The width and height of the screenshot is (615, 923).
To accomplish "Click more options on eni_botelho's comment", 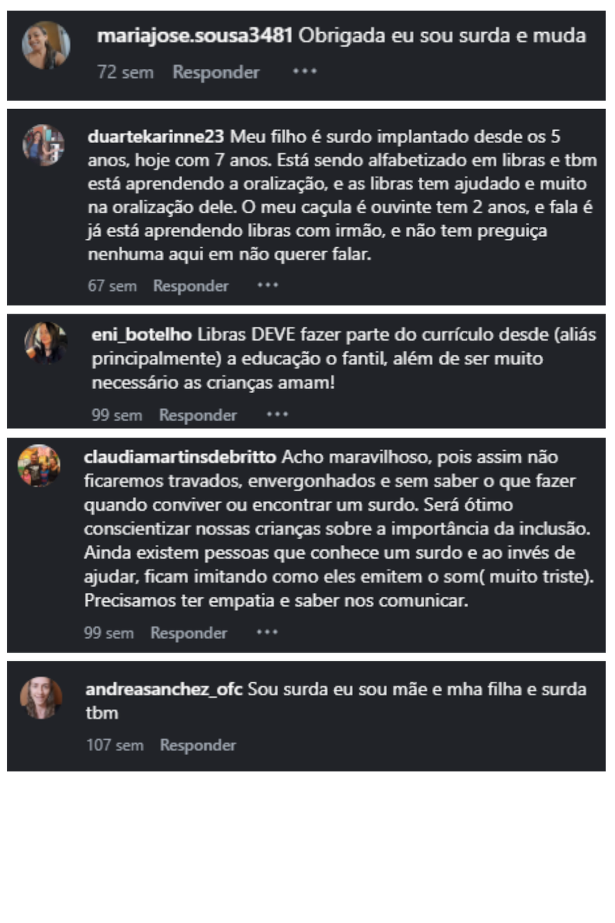I will pyautogui.click(x=277, y=414).
